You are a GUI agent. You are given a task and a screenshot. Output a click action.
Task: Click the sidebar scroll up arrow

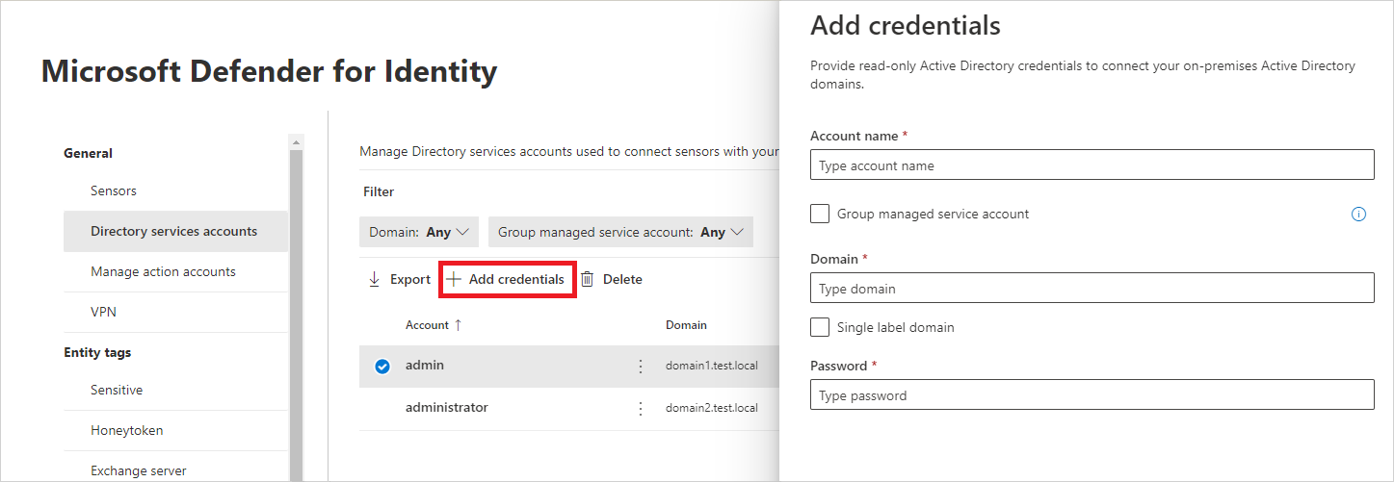pos(296,142)
